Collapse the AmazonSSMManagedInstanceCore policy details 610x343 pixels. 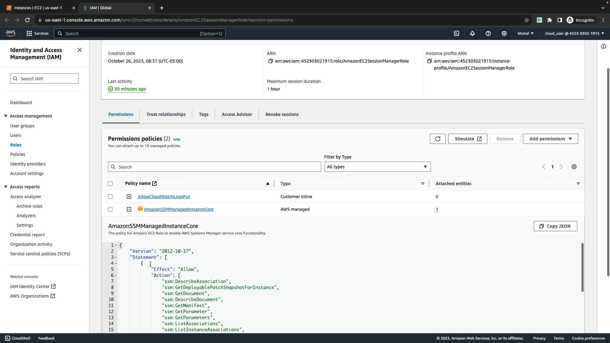point(129,209)
